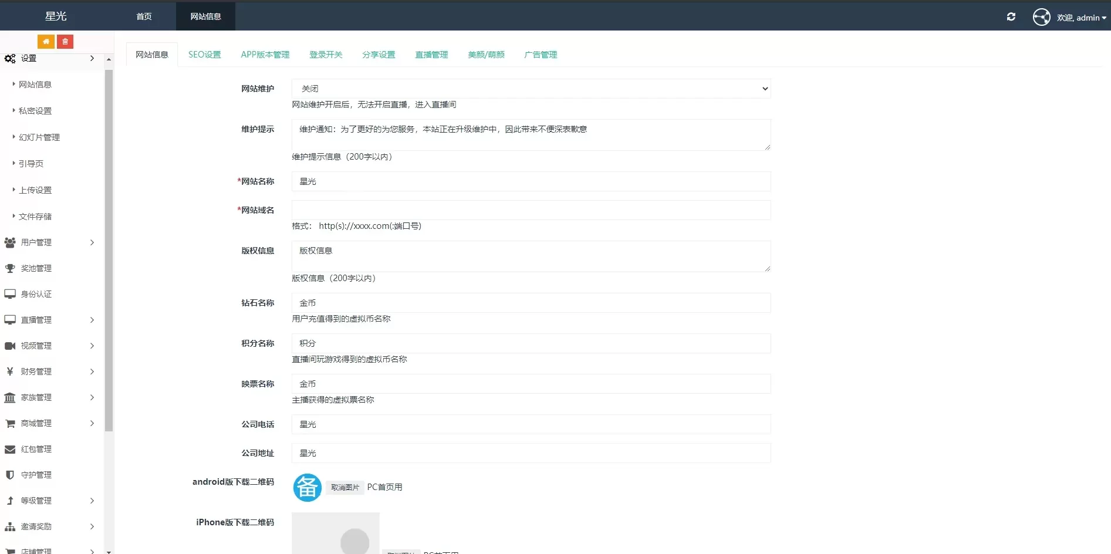
Task: Click the orange home icon button
Action: point(46,42)
